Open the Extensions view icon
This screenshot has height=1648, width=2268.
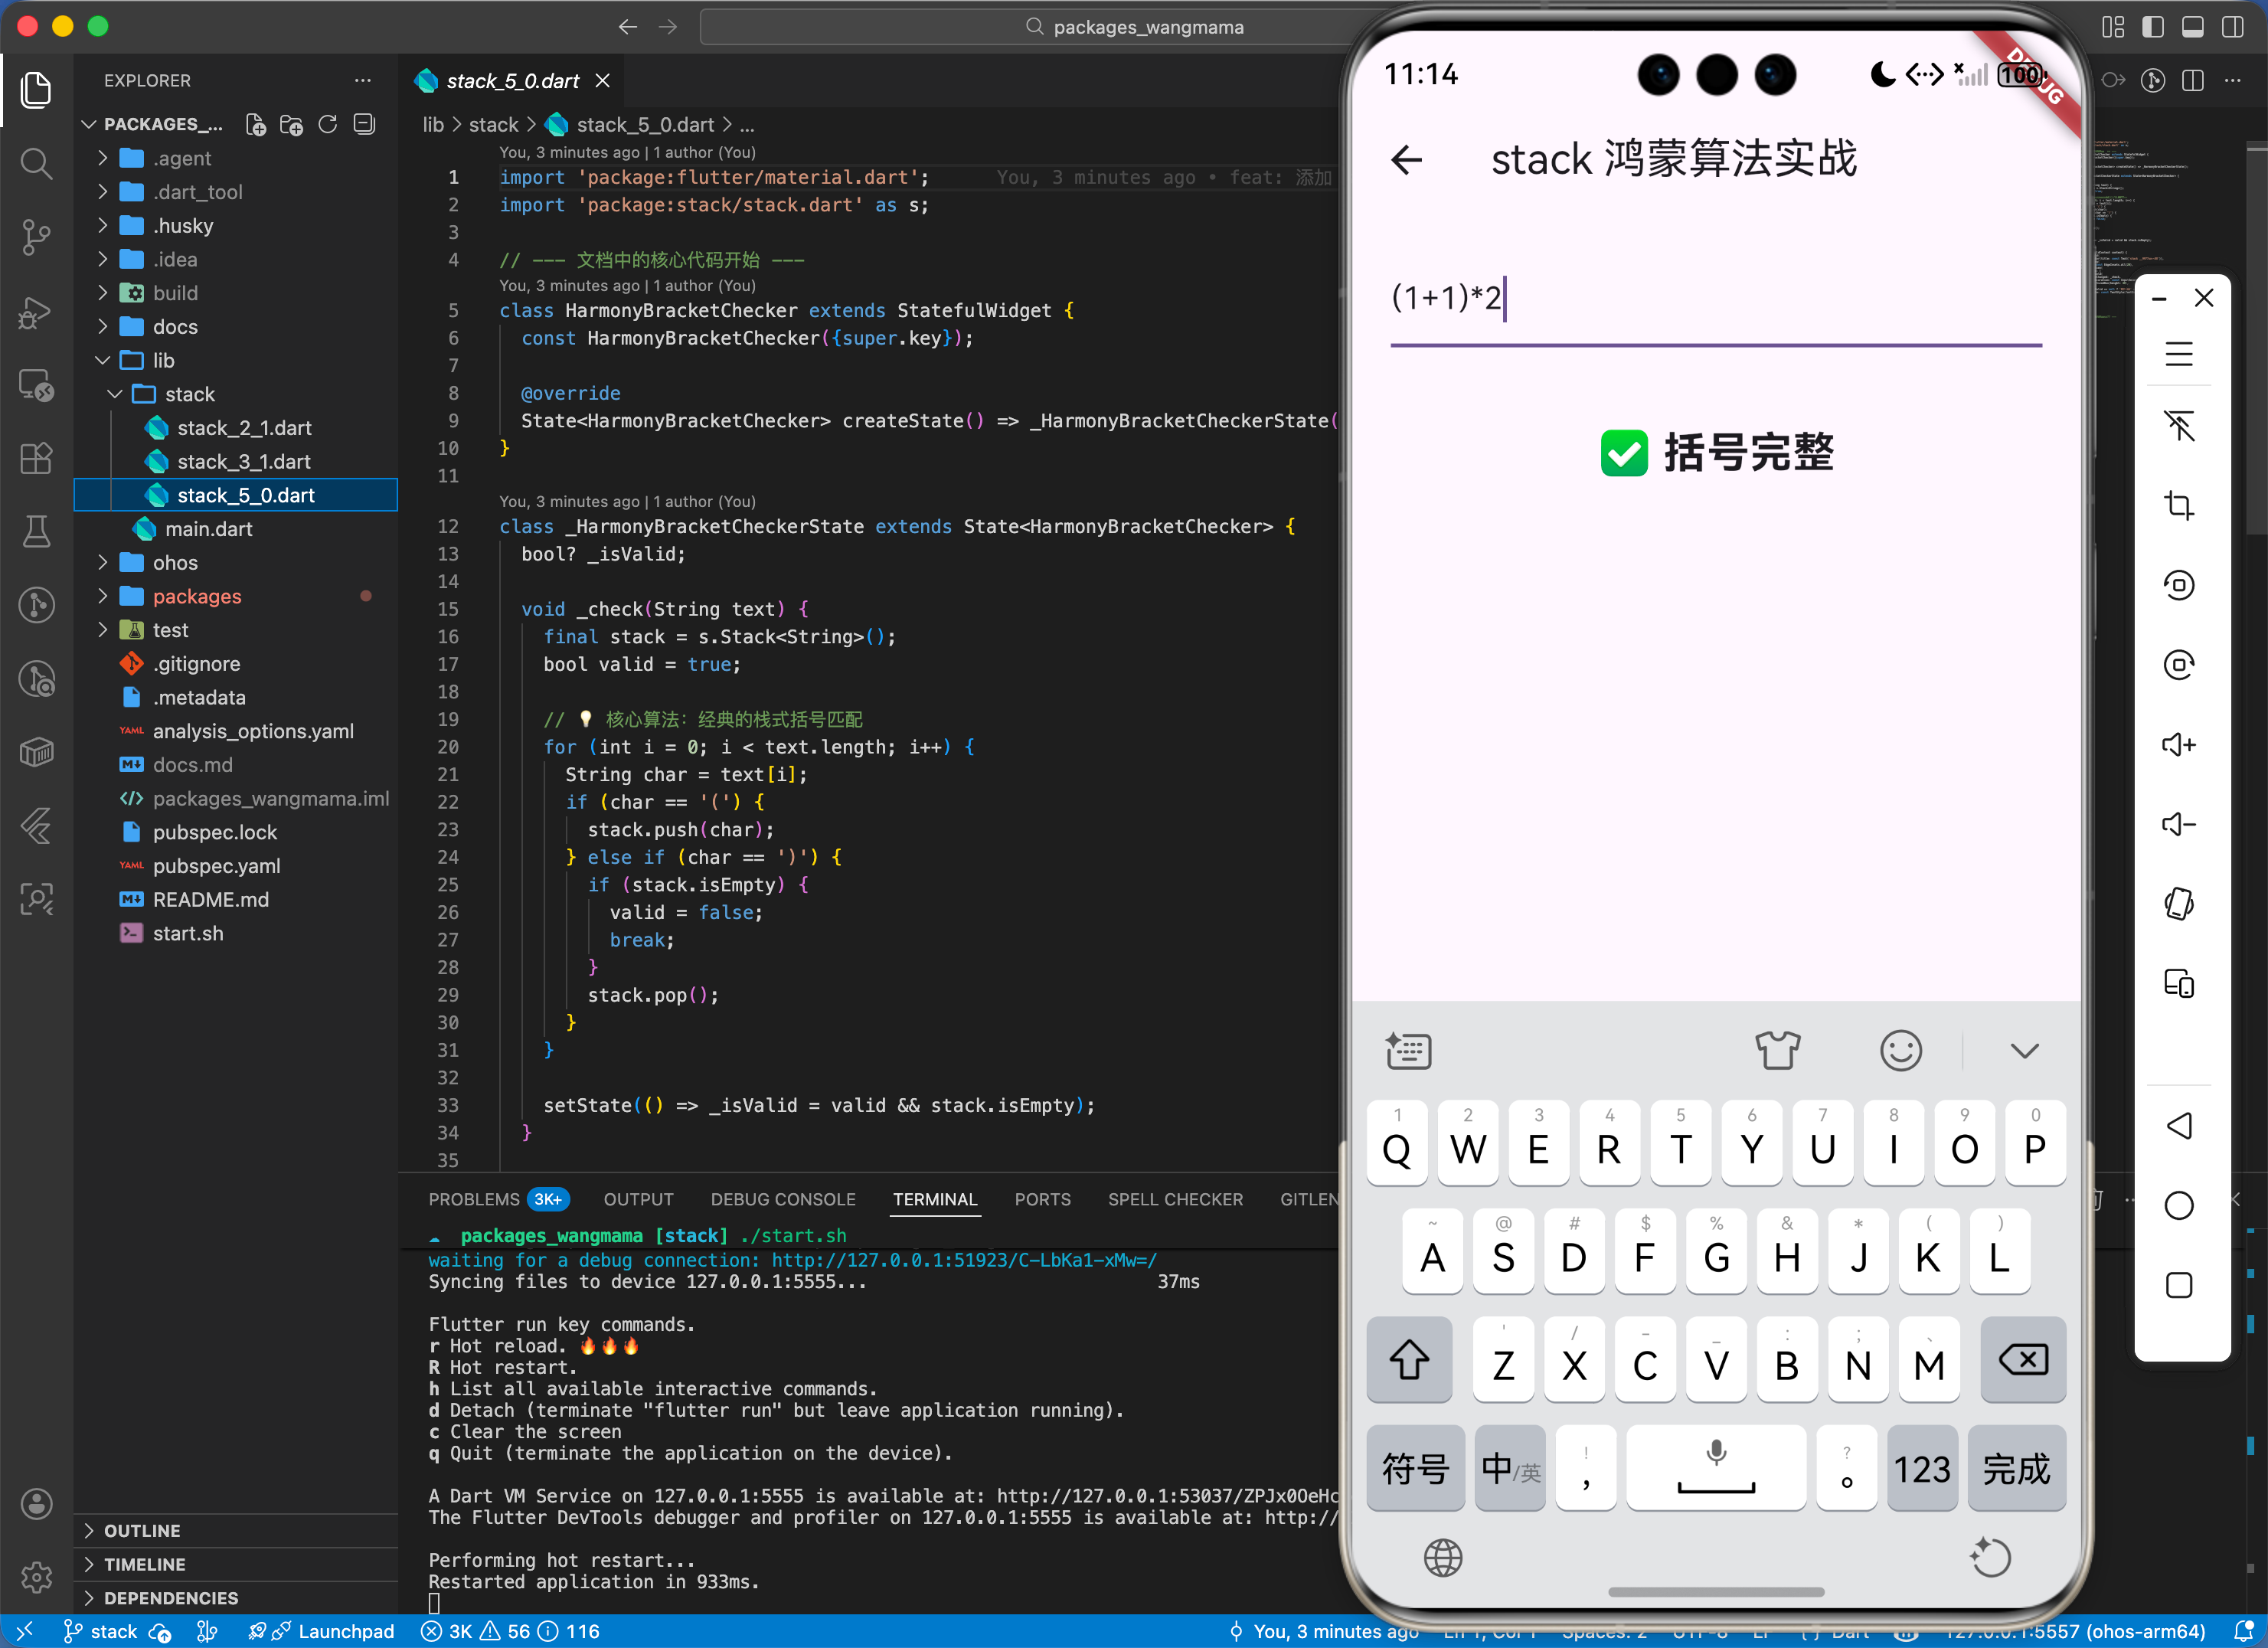click(x=36, y=459)
